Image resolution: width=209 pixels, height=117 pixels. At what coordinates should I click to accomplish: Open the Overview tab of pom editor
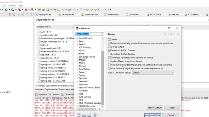coord(39,90)
